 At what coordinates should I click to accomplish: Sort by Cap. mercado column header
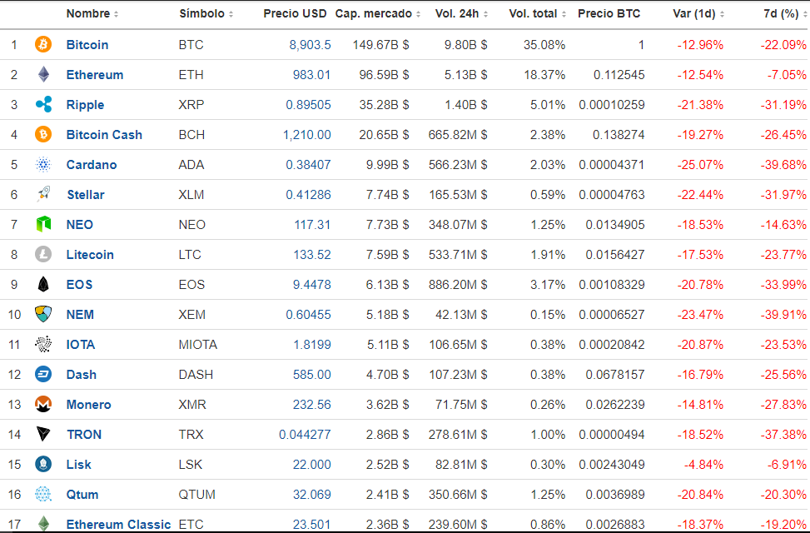(378, 13)
